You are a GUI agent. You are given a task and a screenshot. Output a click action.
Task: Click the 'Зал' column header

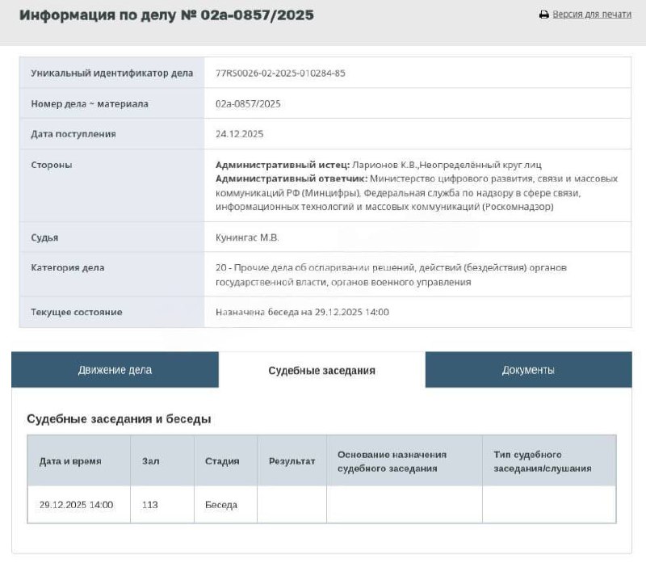150,461
